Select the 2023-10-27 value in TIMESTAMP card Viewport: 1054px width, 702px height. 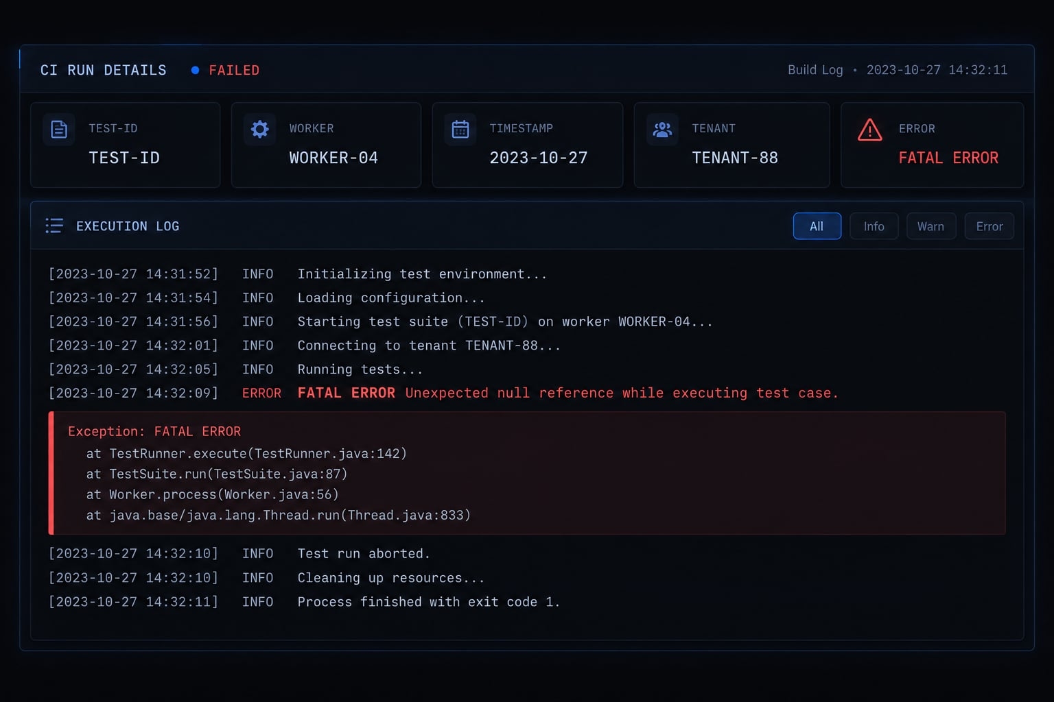[539, 158]
